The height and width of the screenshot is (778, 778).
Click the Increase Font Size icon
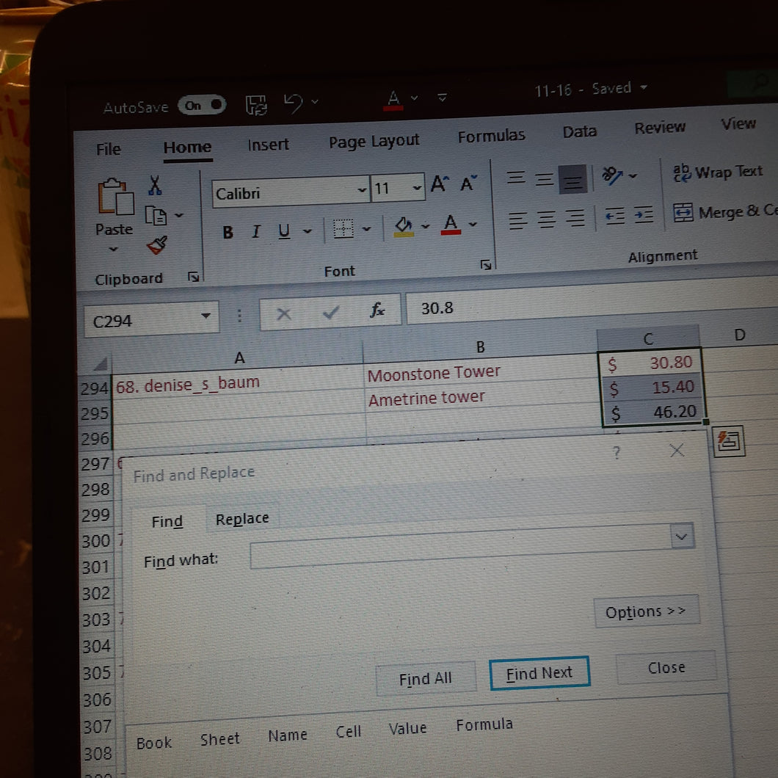[x=439, y=184]
